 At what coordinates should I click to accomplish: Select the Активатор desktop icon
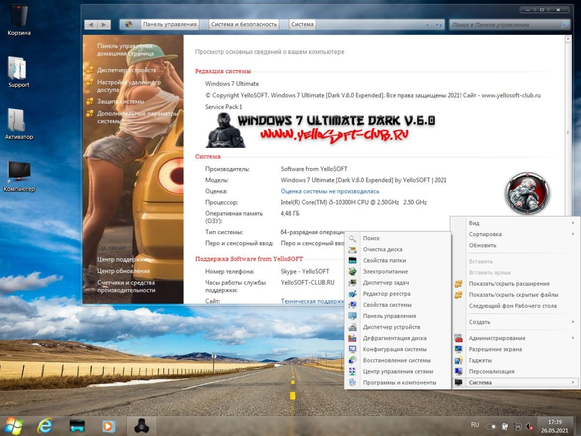(x=19, y=124)
